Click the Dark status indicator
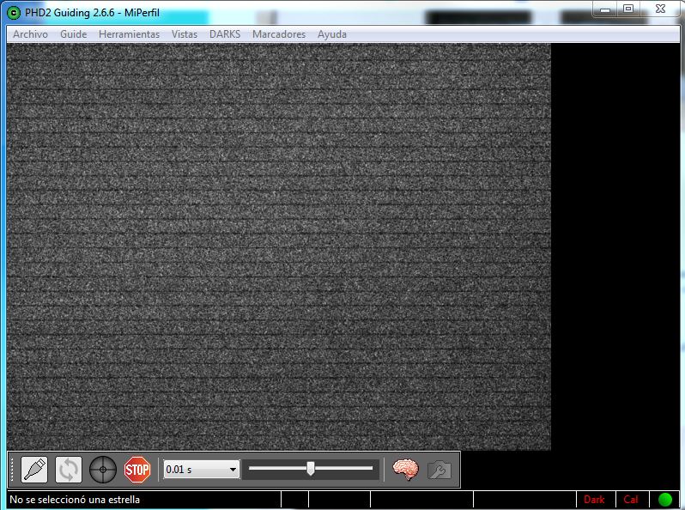The image size is (685, 510). click(x=594, y=499)
